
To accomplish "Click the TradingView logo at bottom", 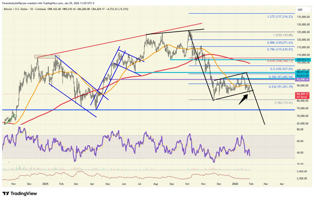I will [x=20, y=193].
